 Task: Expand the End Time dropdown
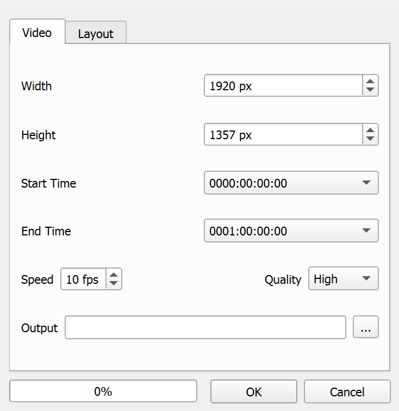tap(366, 231)
